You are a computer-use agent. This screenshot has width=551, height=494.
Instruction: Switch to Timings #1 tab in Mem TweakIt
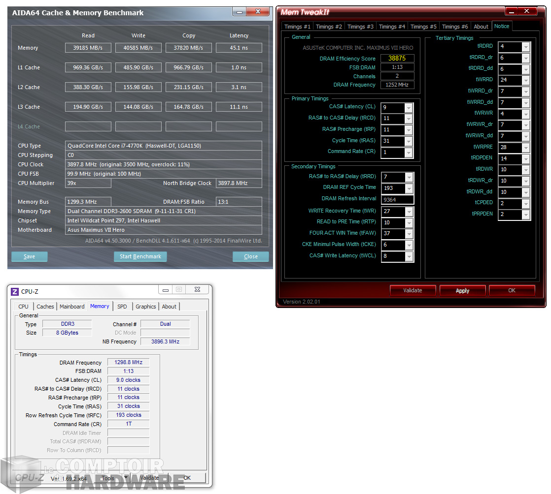point(297,27)
